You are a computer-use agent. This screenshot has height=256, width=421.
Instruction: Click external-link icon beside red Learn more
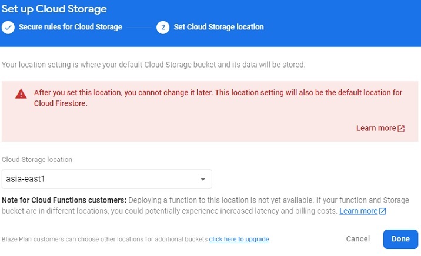coord(401,129)
